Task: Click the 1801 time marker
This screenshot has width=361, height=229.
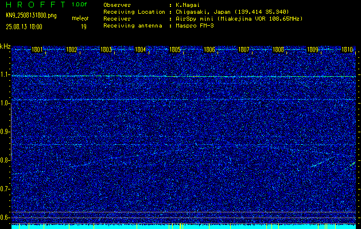Action: point(37,50)
